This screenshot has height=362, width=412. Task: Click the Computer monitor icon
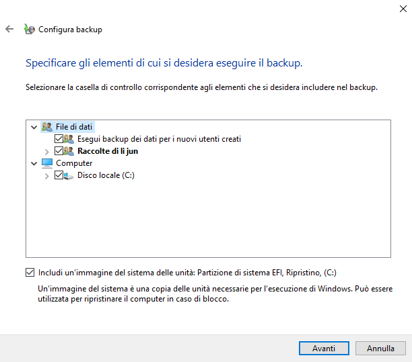click(46, 163)
